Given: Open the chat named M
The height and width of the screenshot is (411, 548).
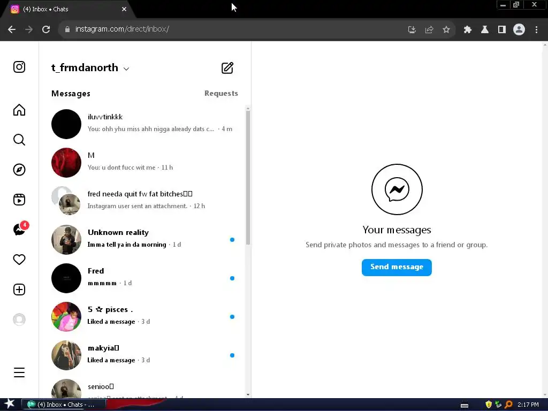Looking at the screenshot, I should coord(142,162).
